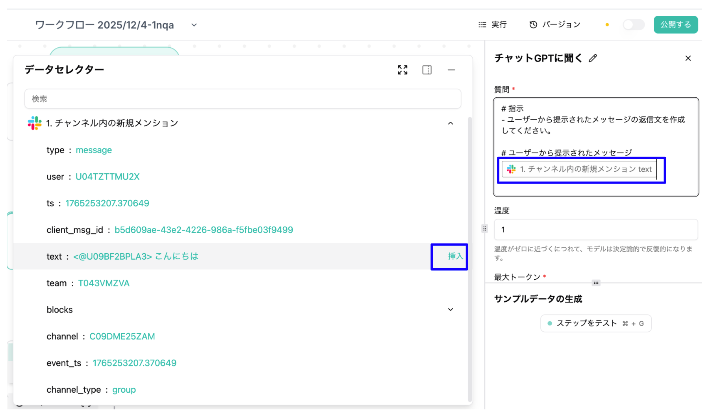Click the Slack icon inside the text variable chip
The height and width of the screenshot is (416, 723).
(x=511, y=169)
